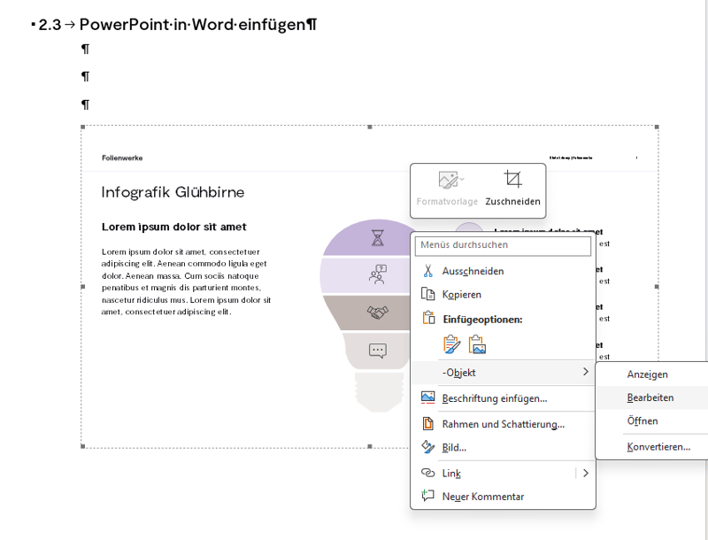Click the Zuschneiden crop icon
The height and width of the screenshot is (540, 708).
tap(513, 179)
